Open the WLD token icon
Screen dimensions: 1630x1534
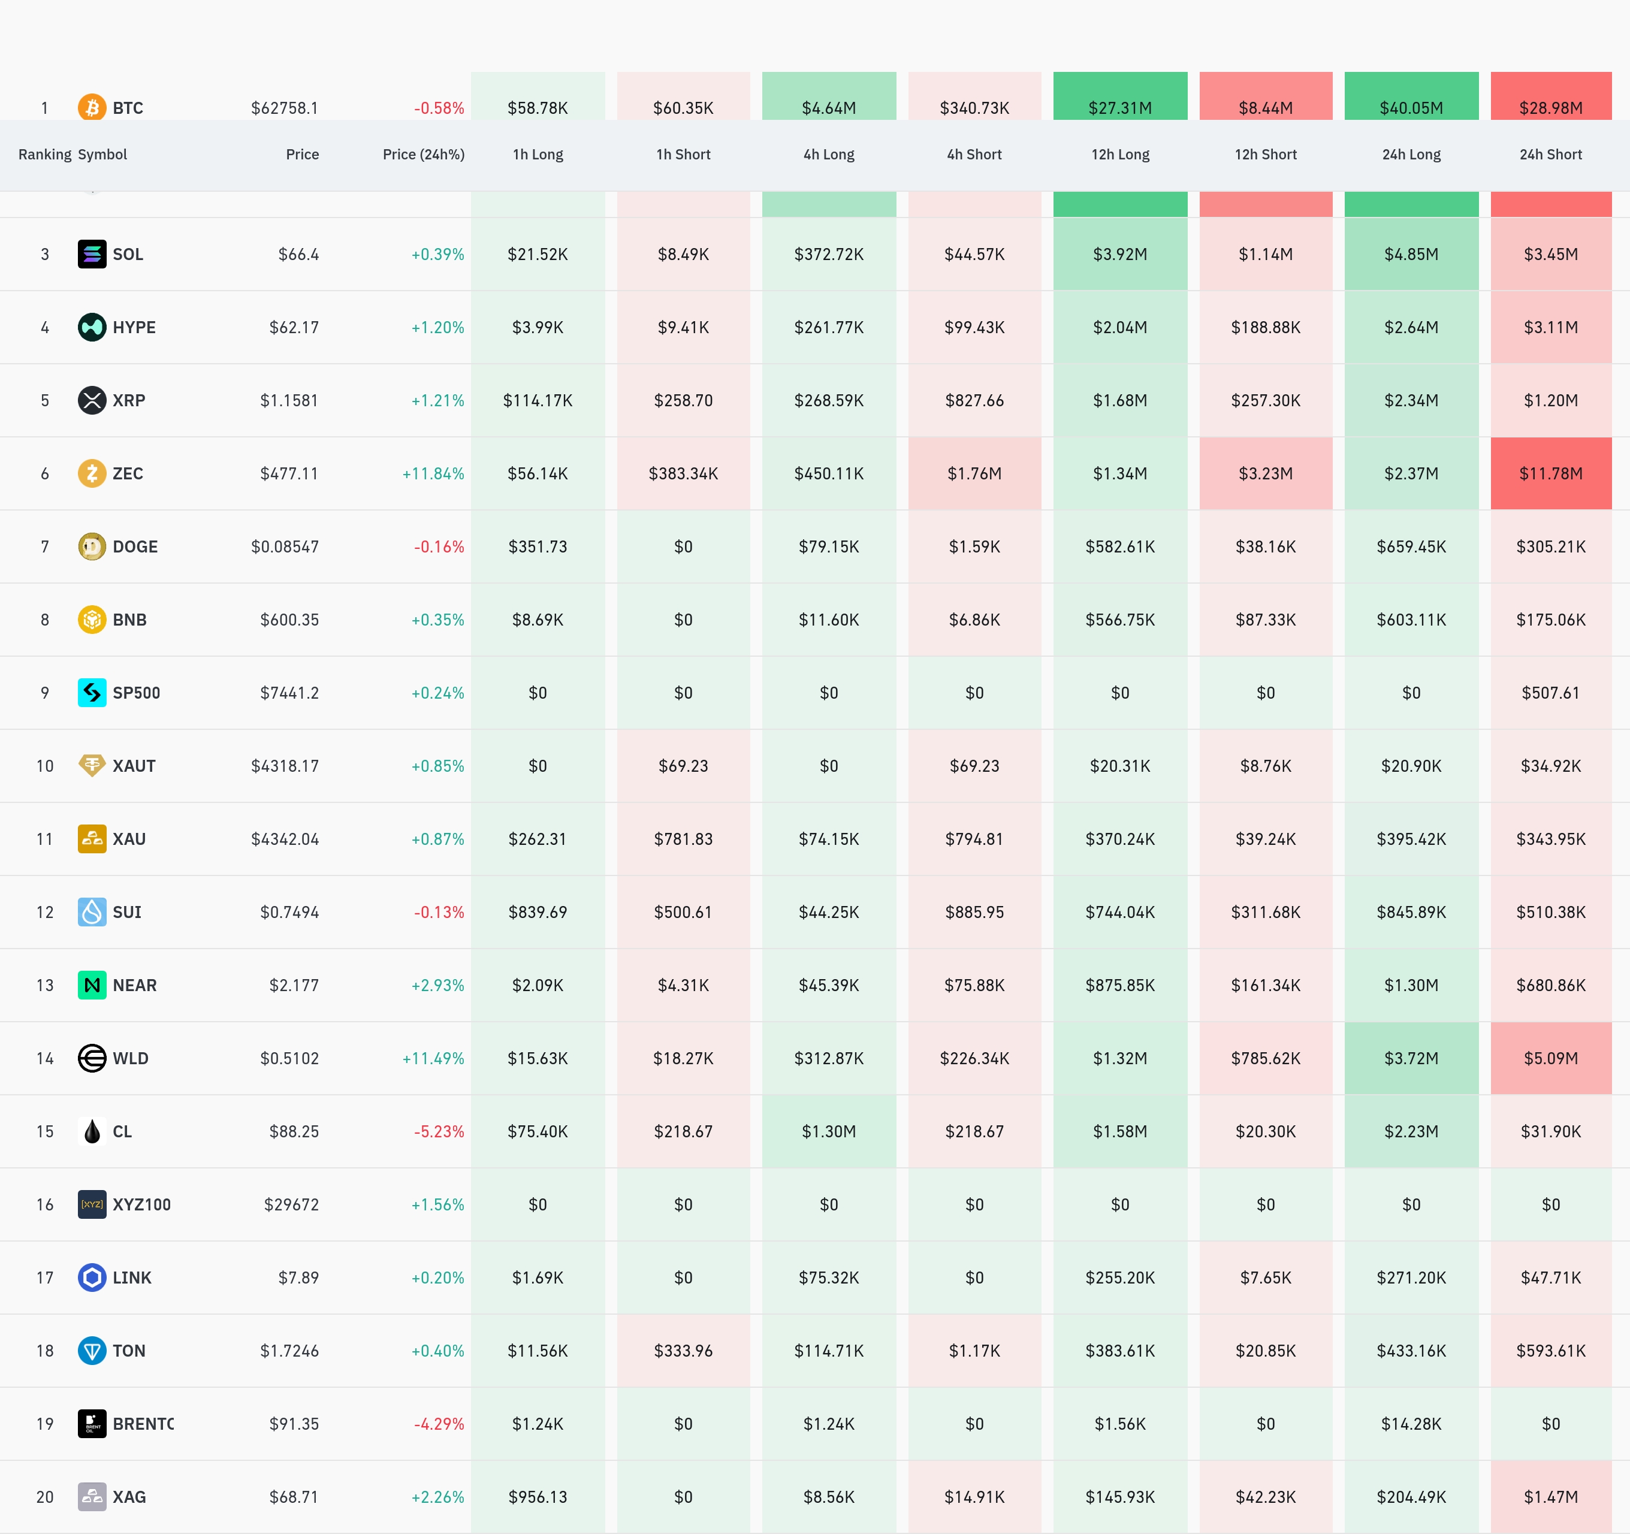(x=92, y=1058)
